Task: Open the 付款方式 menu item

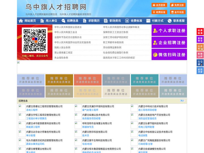Action: click(x=158, y=21)
